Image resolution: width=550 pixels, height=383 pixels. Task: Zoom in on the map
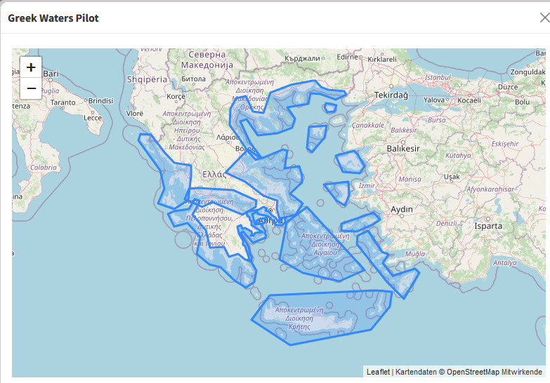[x=31, y=67]
